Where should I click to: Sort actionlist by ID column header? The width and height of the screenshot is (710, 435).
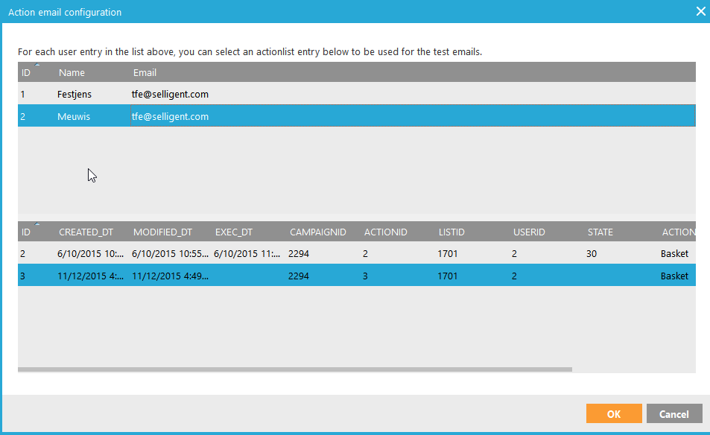pos(26,232)
